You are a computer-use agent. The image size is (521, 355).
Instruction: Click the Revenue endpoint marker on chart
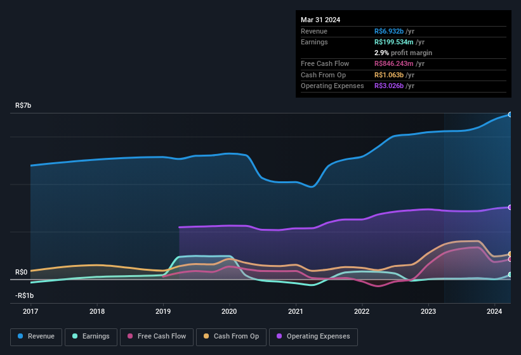tap(510, 115)
